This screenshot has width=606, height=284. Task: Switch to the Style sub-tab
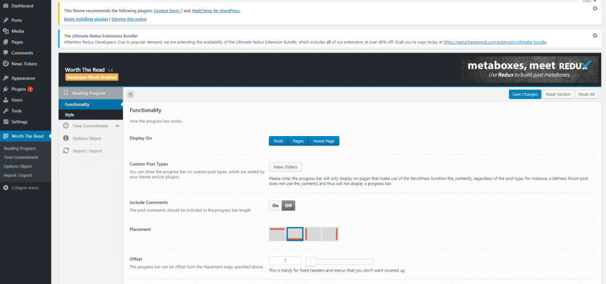pos(70,115)
